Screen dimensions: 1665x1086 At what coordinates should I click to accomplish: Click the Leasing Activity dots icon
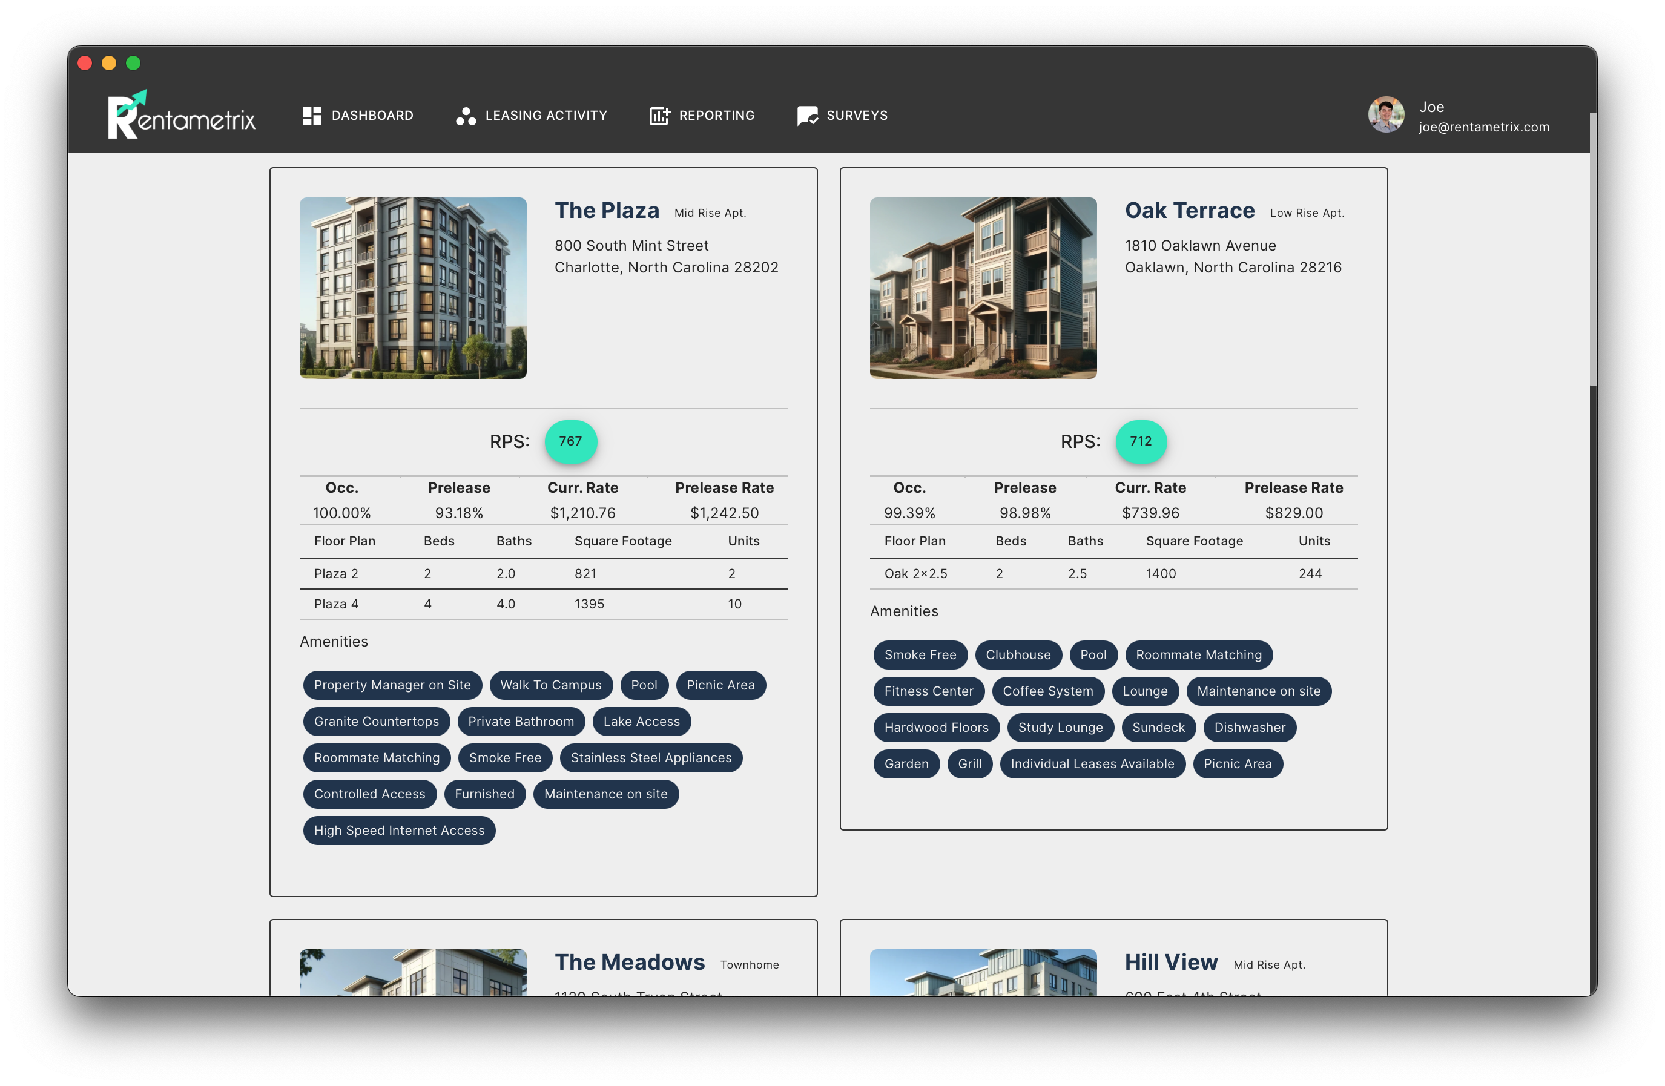click(465, 116)
